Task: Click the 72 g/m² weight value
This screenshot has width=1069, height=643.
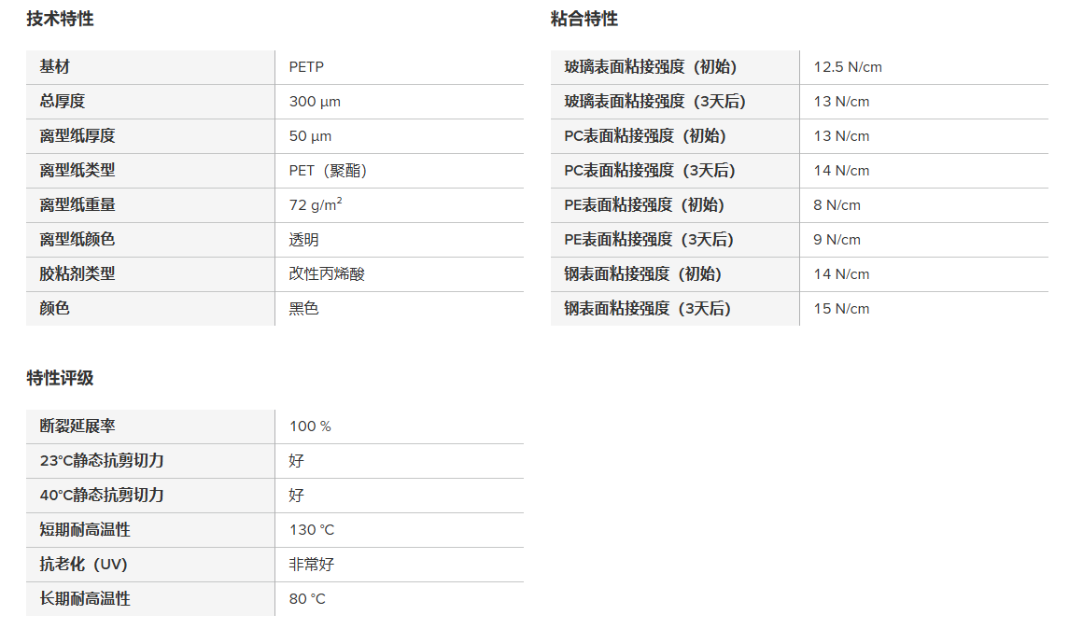Action: click(316, 205)
